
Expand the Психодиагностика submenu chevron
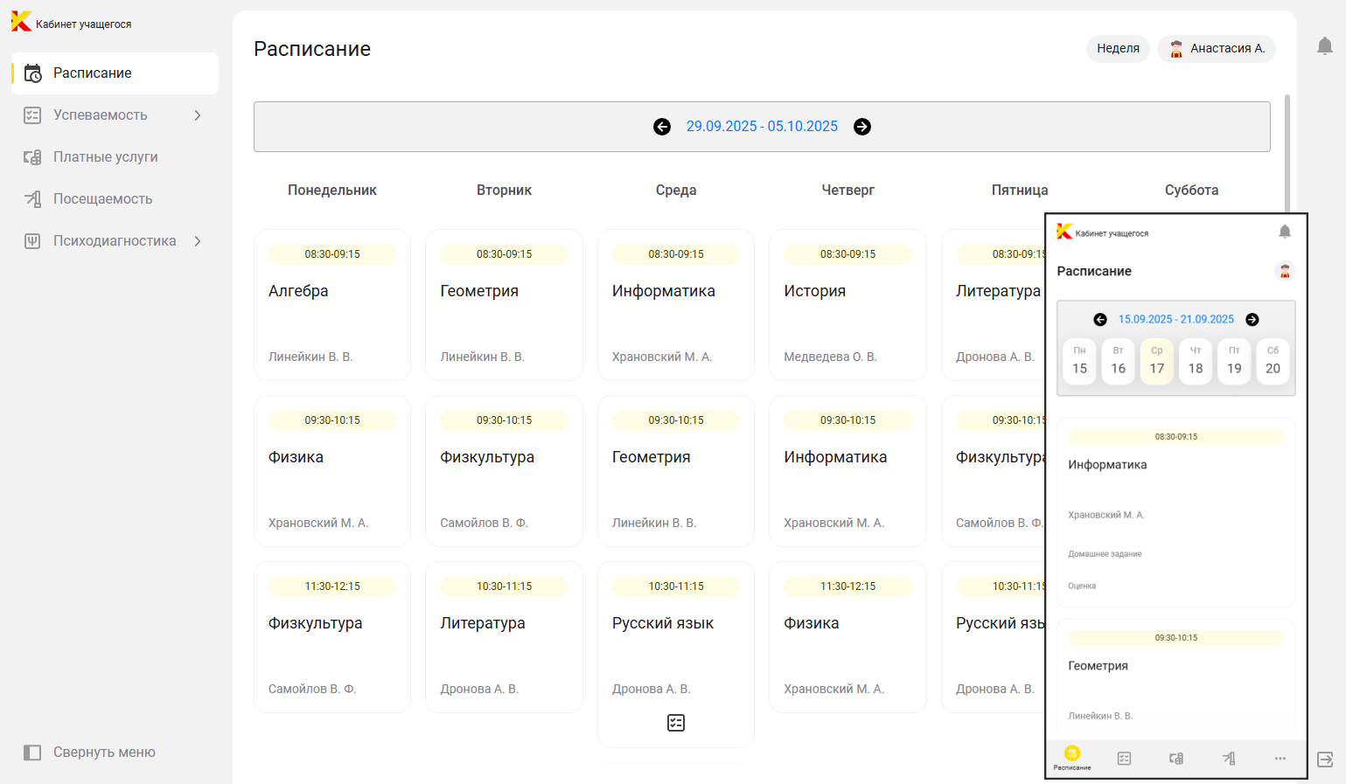click(198, 241)
